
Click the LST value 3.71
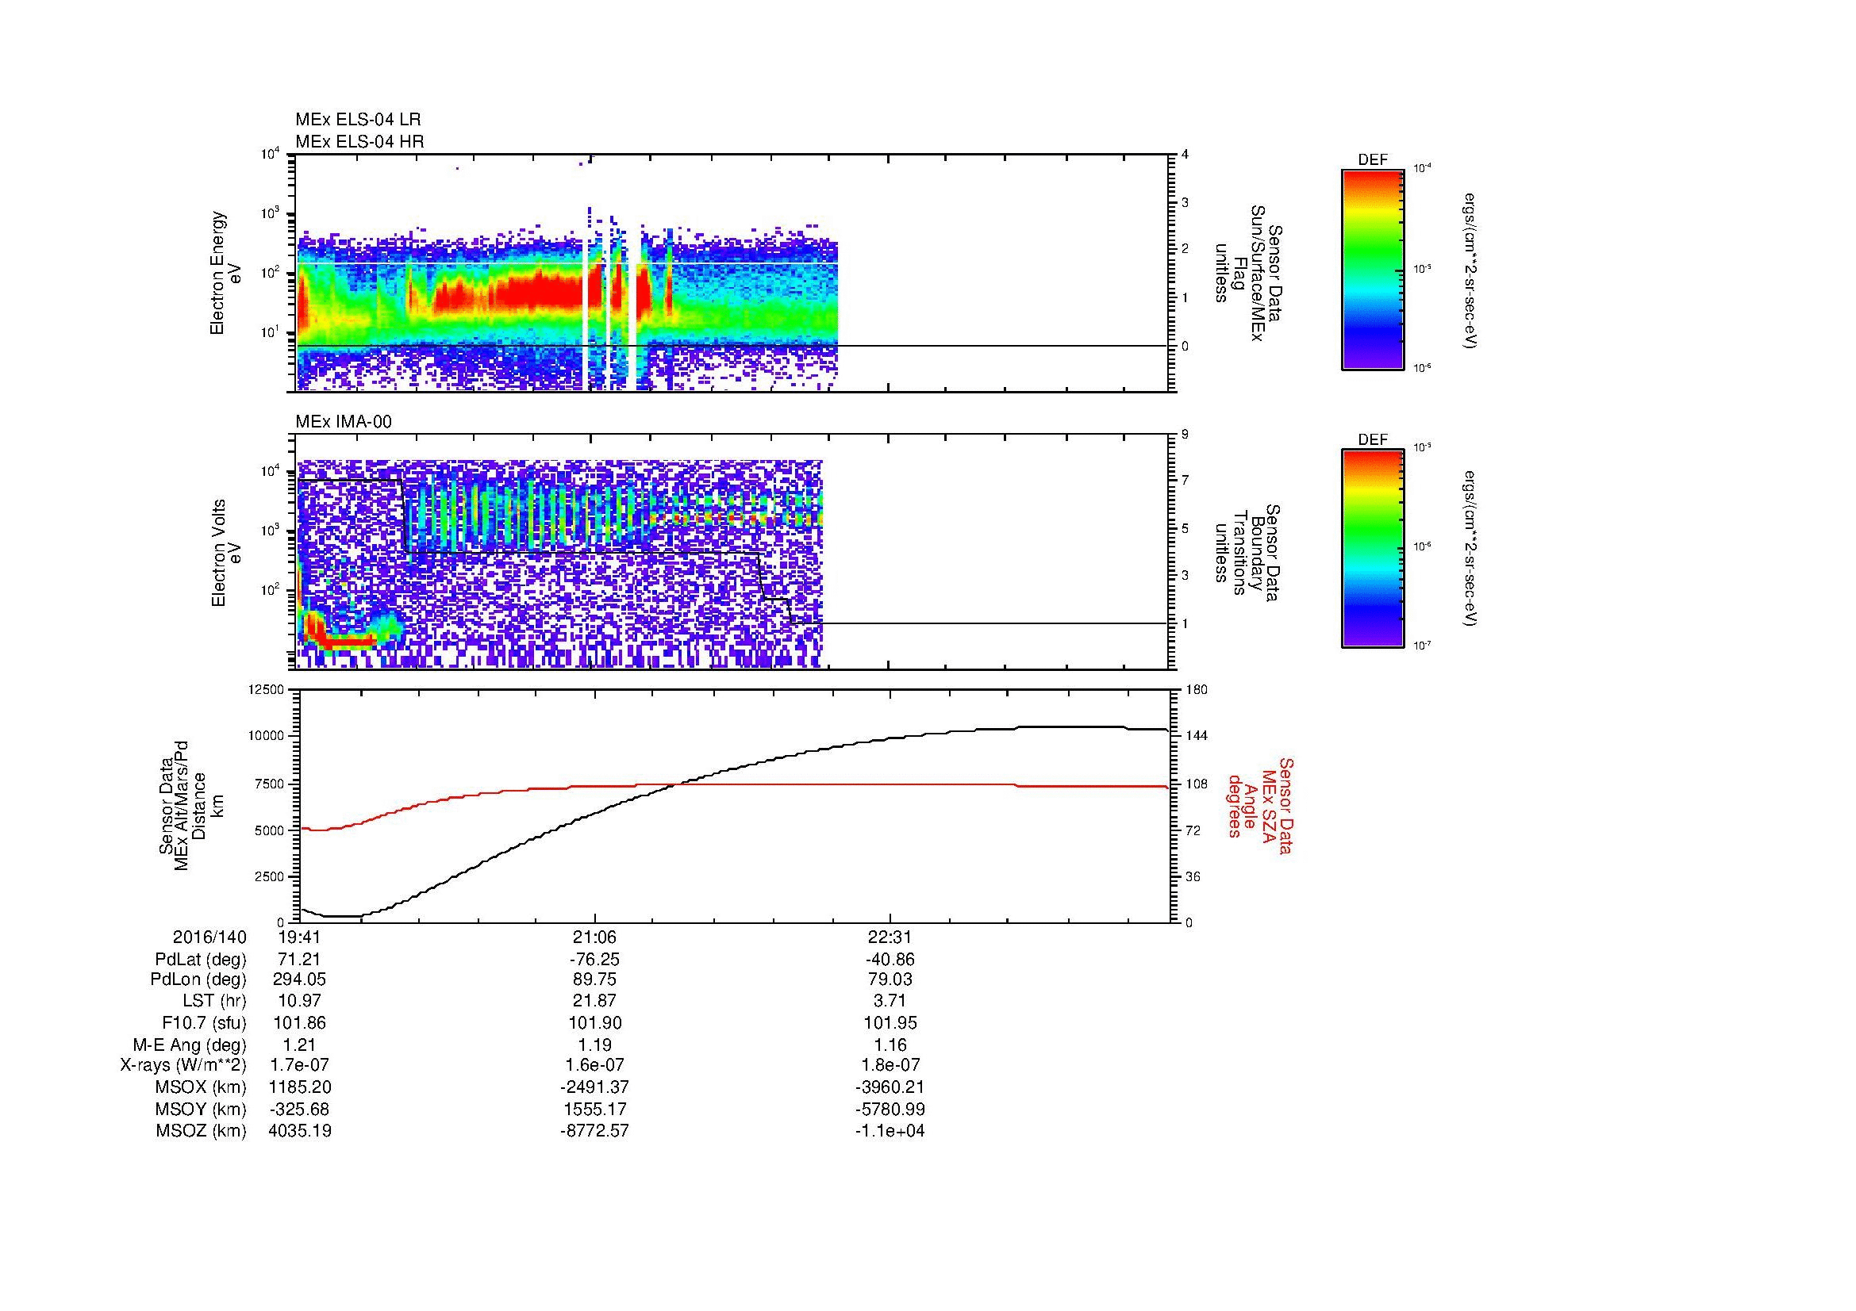pos(890,1001)
